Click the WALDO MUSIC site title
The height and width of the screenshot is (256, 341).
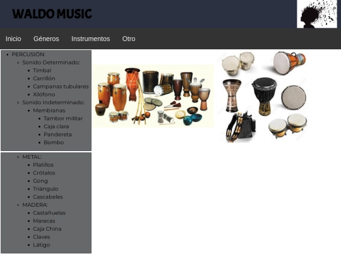(x=52, y=14)
